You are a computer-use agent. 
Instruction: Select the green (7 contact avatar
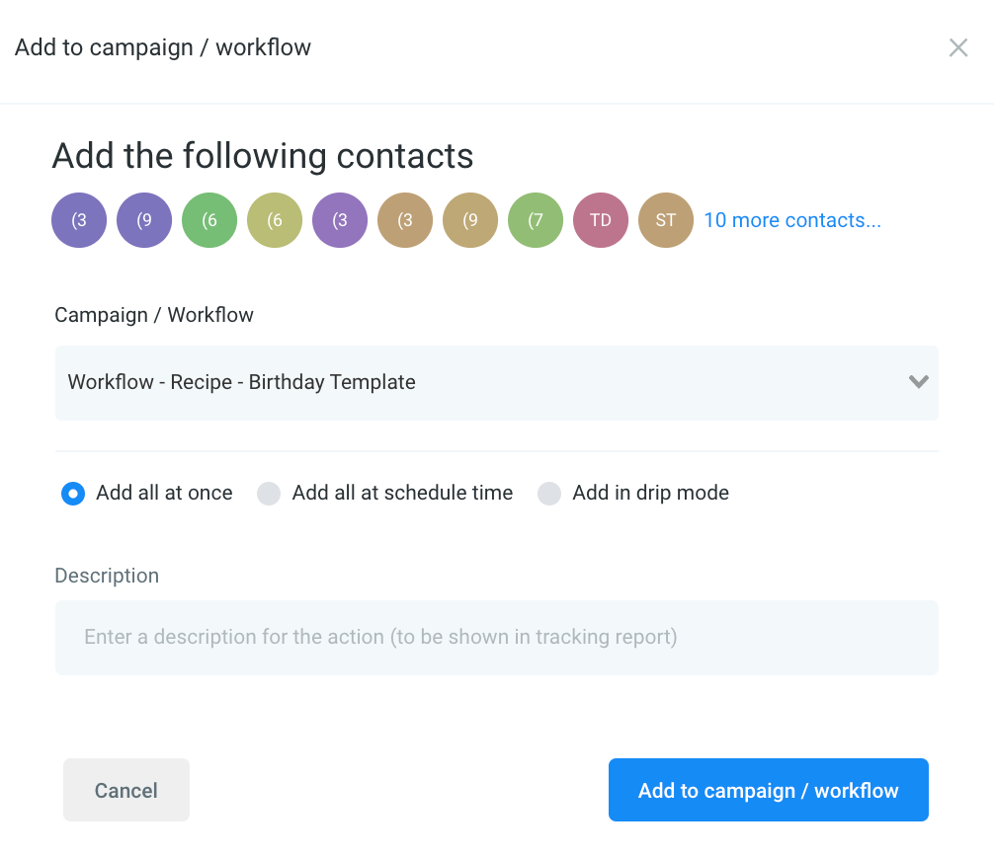(x=536, y=220)
